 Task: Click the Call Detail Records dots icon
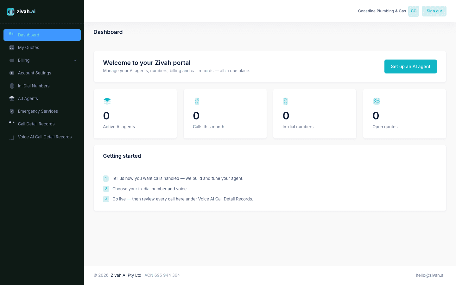pos(12,122)
